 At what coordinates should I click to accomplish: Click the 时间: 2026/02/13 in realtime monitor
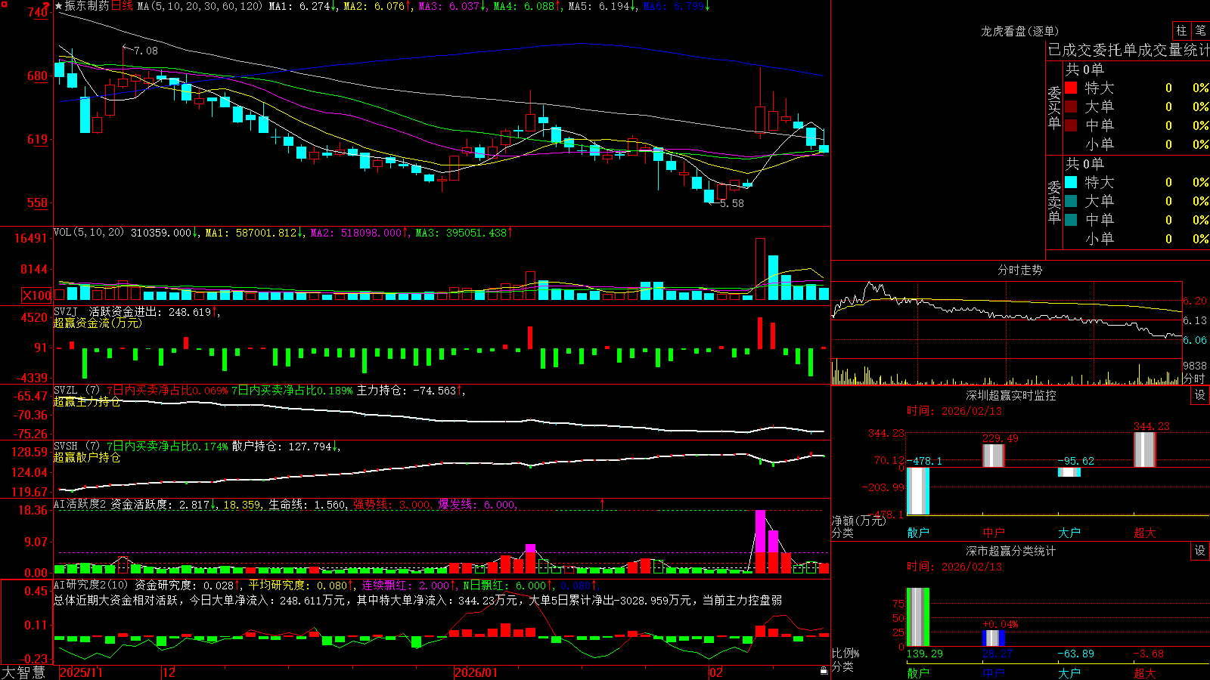click(954, 411)
